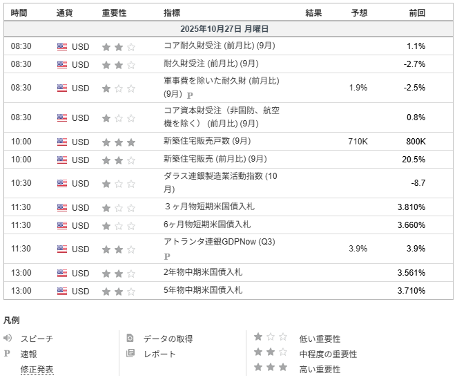457x380 pixels.
Task: Open the 修正発表 link in the legend
Action: [37, 370]
